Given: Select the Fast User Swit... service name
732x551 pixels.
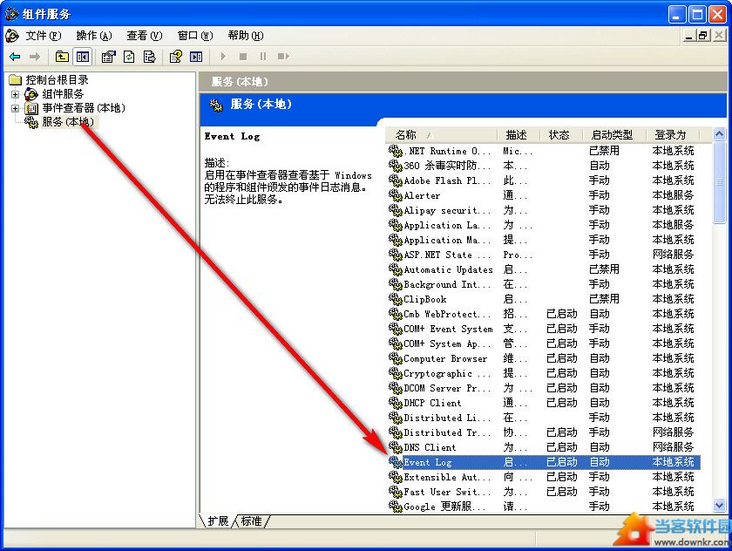Looking at the screenshot, I should (x=447, y=492).
